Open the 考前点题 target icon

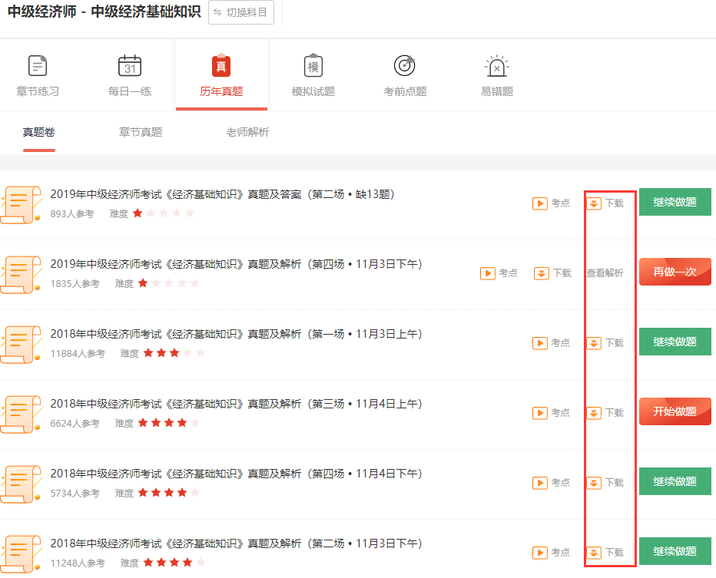pos(404,66)
